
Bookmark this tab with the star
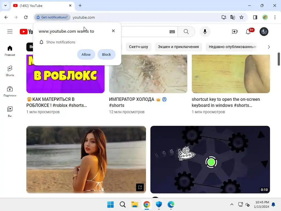[x=241, y=17]
